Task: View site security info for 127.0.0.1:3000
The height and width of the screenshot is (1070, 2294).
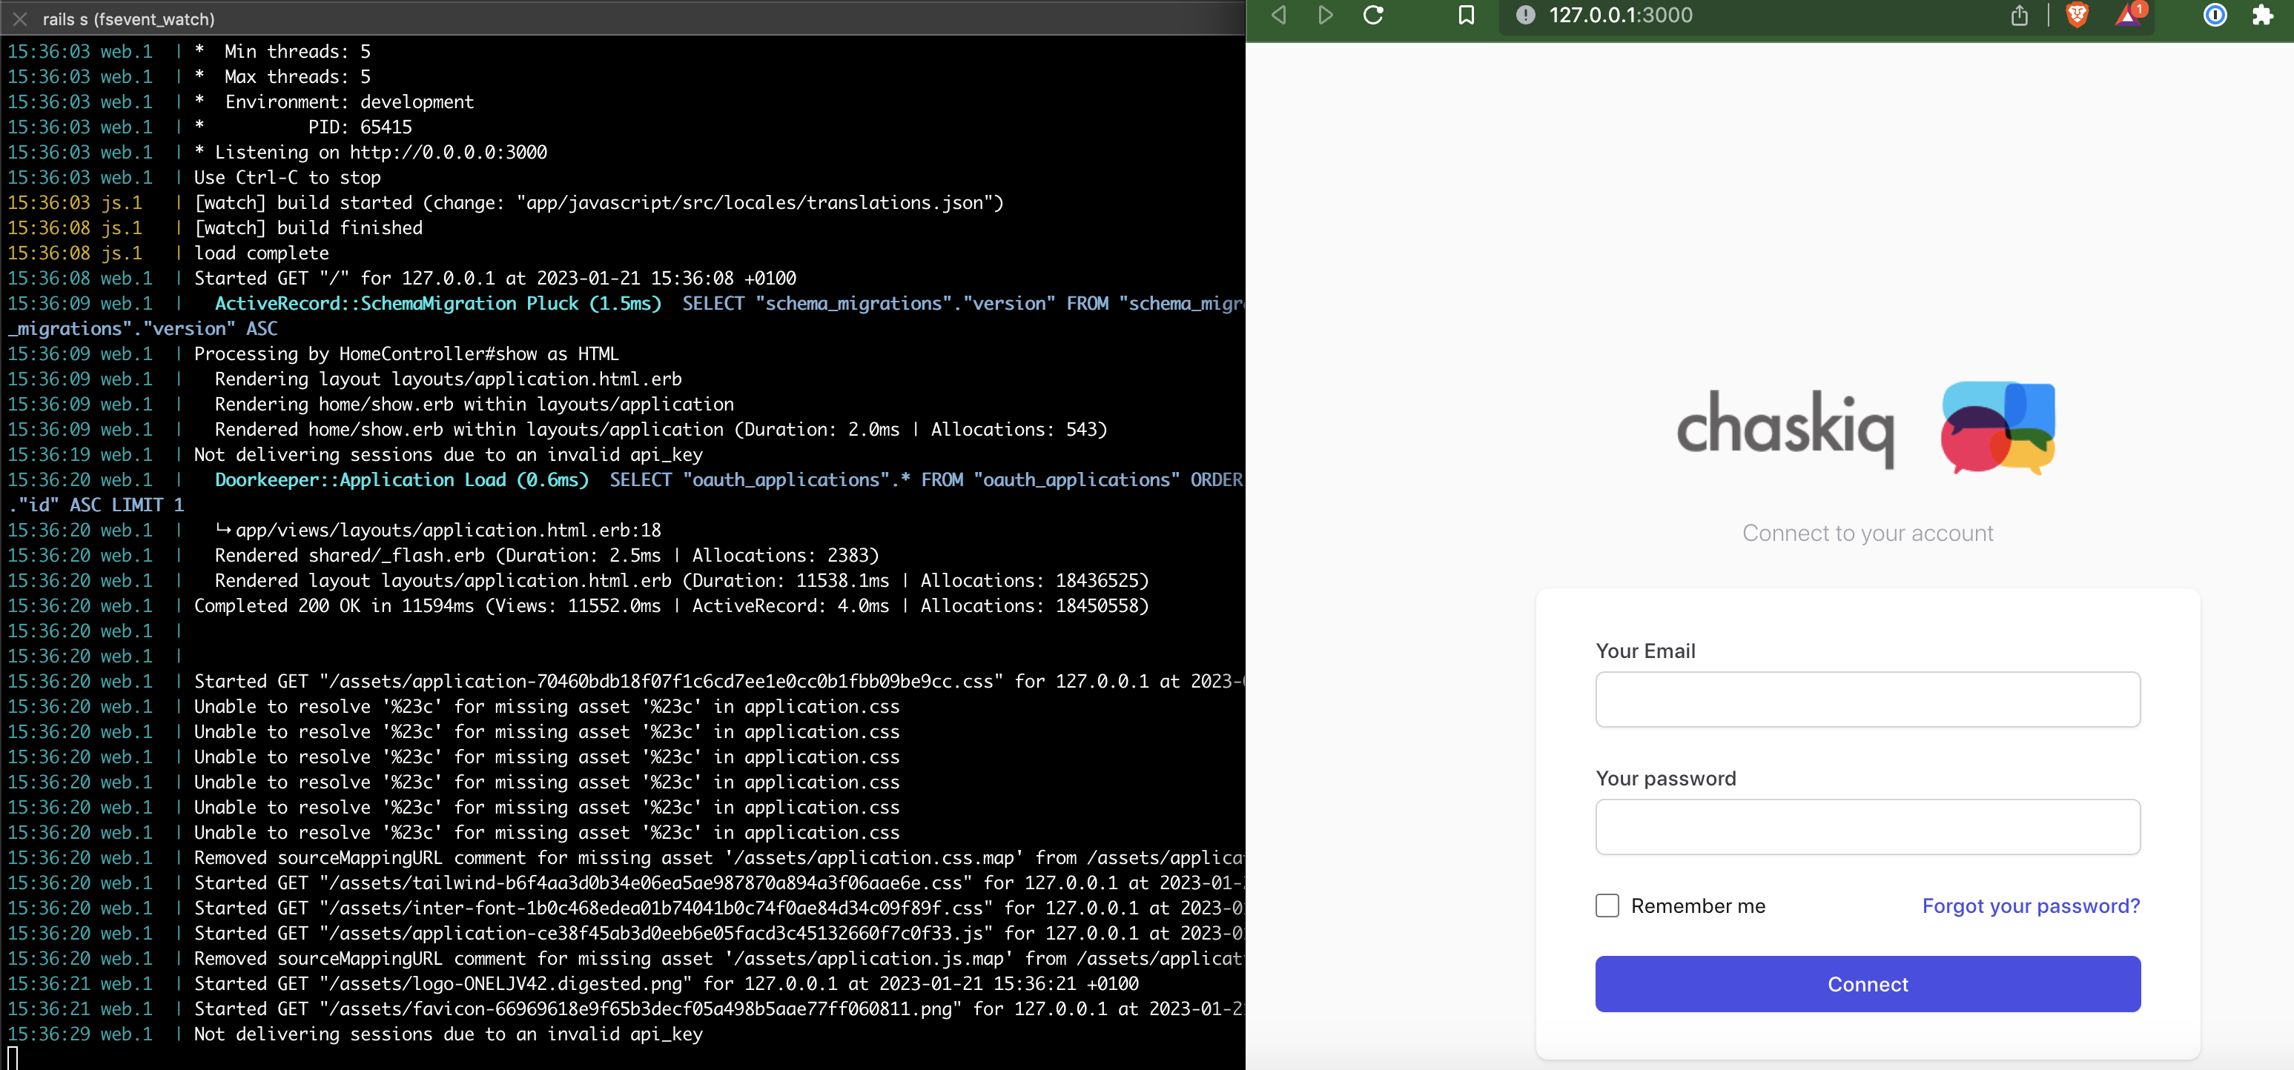Action: click(x=1527, y=15)
